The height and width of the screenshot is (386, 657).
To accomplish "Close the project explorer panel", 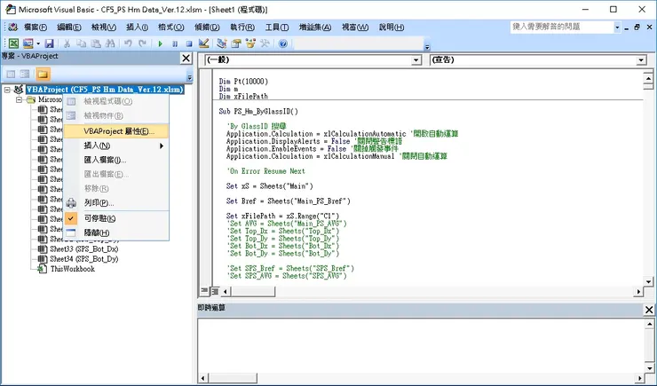I will coord(186,58).
